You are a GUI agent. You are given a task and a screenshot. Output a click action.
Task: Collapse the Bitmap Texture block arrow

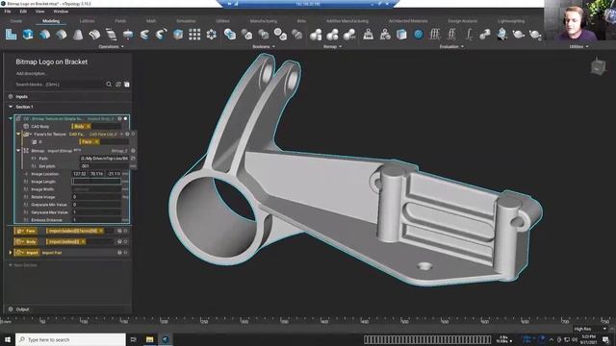pyautogui.click(x=11, y=118)
